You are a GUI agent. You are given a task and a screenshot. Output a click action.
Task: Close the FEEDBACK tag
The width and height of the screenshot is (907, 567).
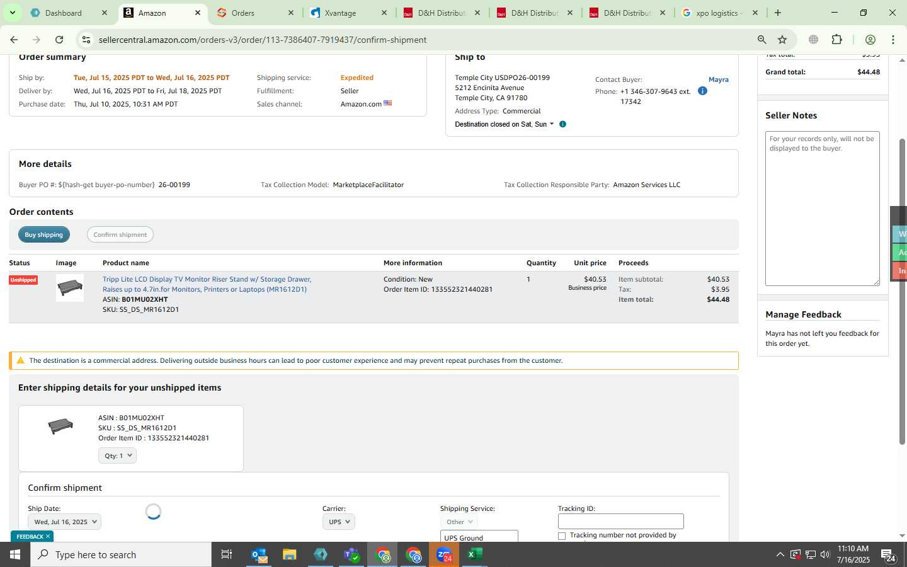pos(48,537)
